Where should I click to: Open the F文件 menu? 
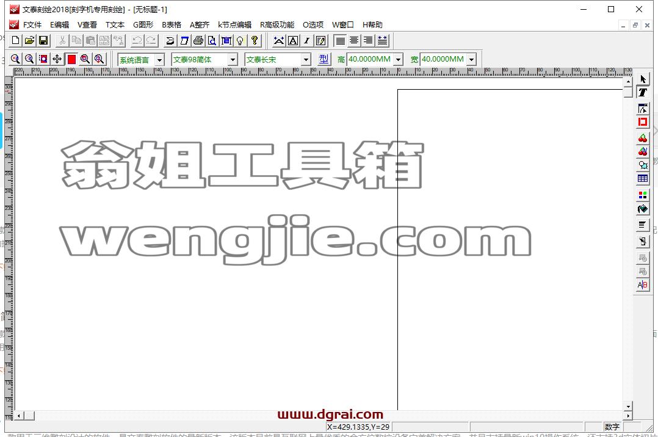(x=32, y=25)
